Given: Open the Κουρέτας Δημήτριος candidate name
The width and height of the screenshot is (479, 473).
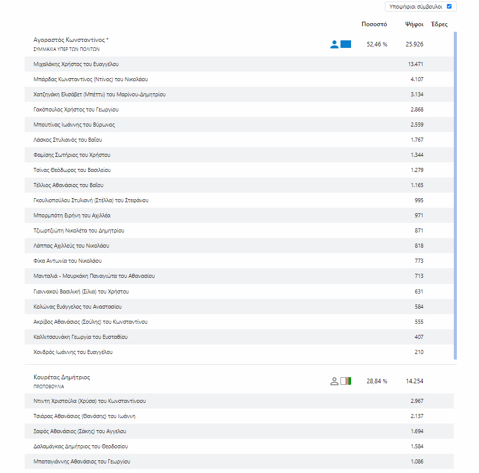Looking at the screenshot, I should [62, 377].
